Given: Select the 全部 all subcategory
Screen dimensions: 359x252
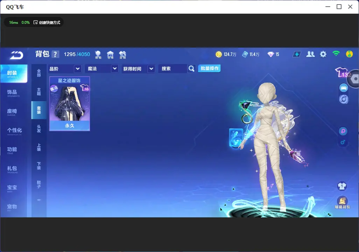Looking at the screenshot, I should (39, 73).
